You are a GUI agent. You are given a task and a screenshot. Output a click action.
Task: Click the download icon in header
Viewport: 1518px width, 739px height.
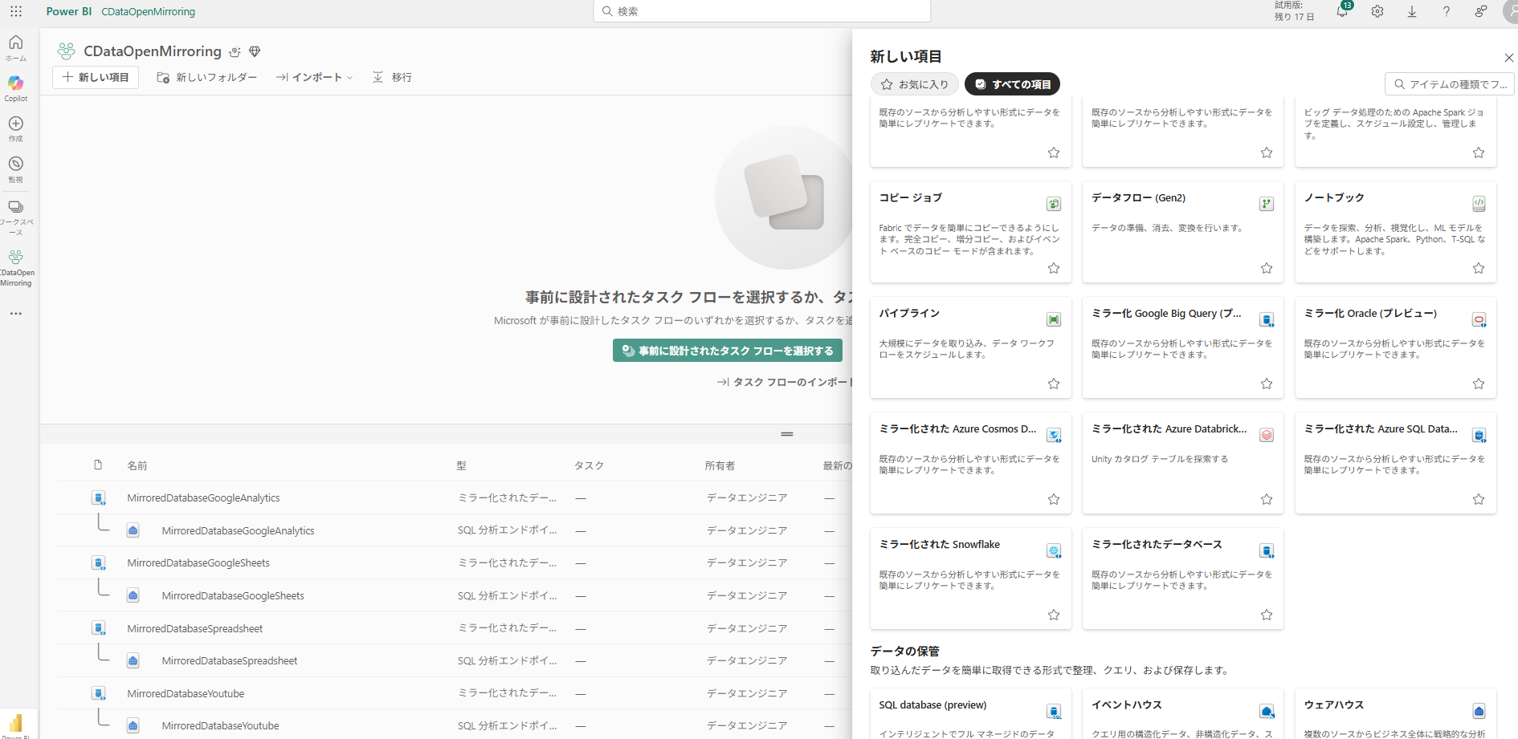click(x=1412, y=11)
